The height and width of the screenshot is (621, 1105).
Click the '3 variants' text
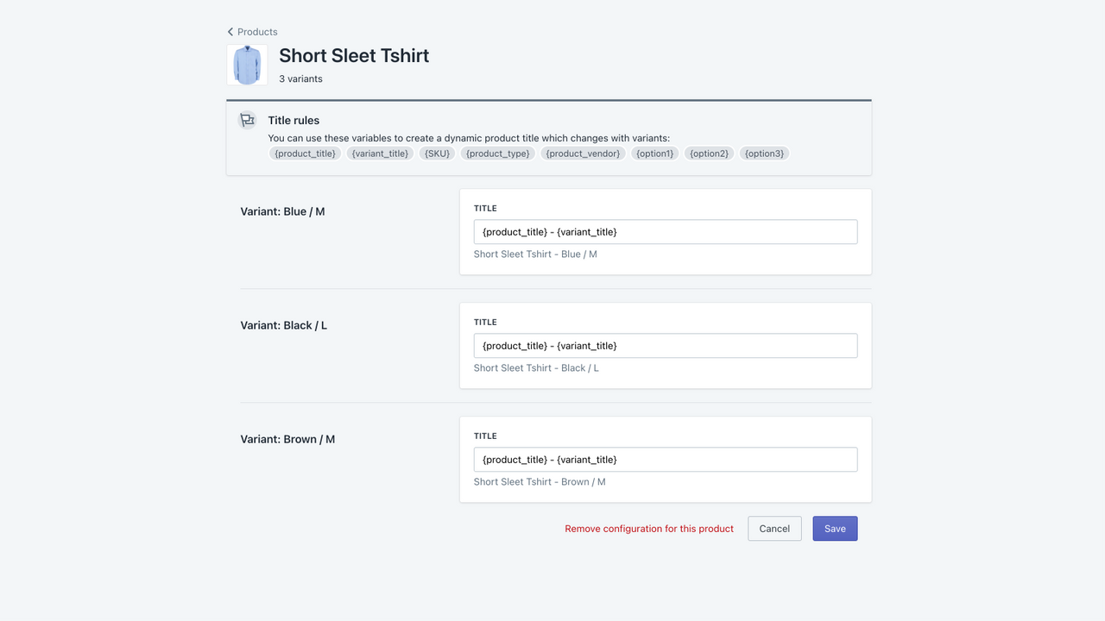[x=300, y=79]
